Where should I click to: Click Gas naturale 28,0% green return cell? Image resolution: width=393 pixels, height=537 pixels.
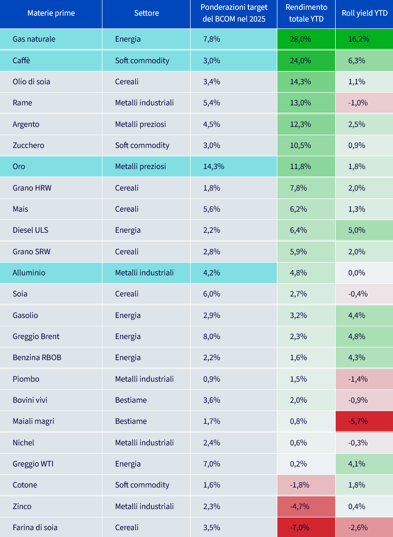[x=306, y=39]
